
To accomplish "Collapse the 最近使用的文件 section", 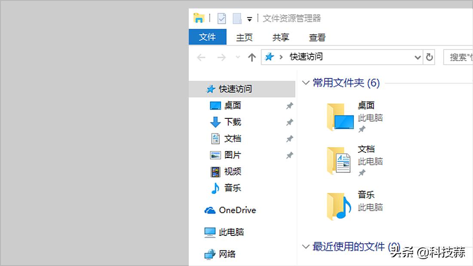I will click(x=305, y=246).
